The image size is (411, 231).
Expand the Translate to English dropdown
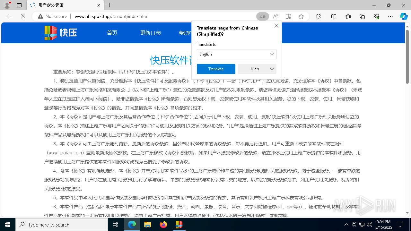(x=236, y=54)
